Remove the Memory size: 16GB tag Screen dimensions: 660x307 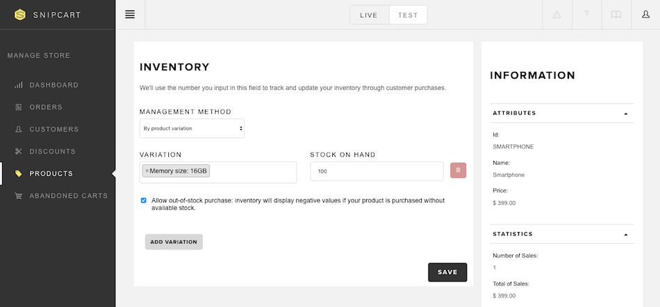[147, 171]
